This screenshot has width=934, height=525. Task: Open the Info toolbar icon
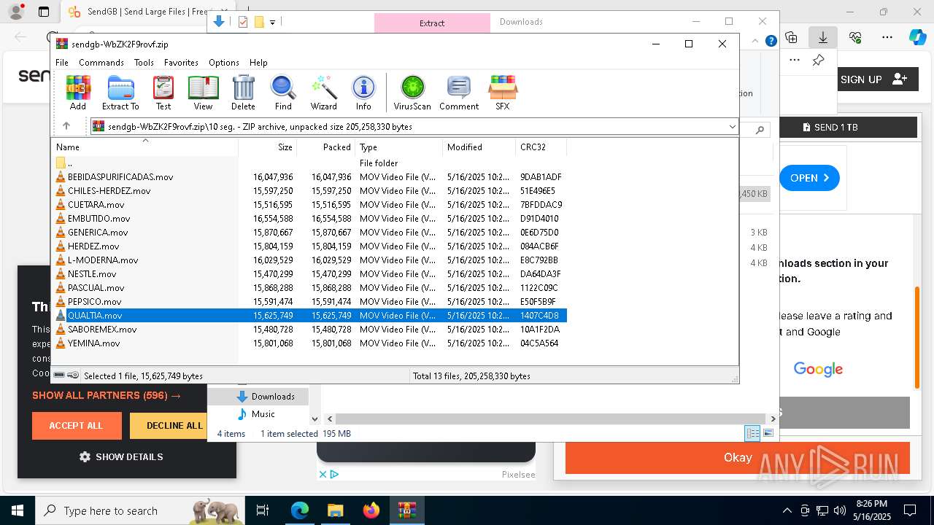click(363, 93)
